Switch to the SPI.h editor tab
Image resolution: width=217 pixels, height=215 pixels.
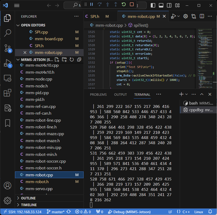(95, 16)
